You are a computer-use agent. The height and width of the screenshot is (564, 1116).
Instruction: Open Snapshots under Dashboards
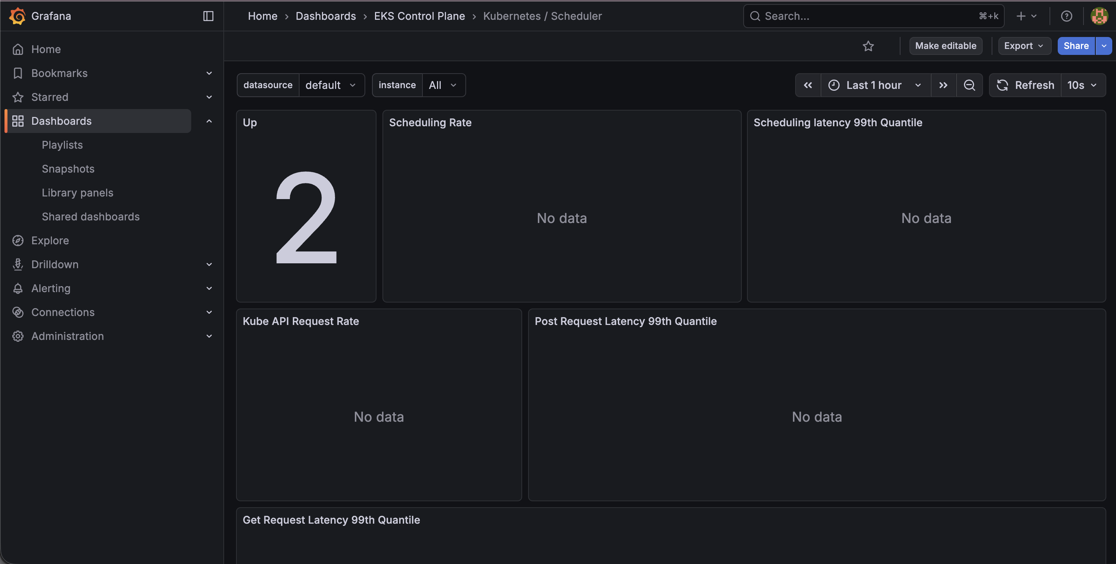pos(68,168)
